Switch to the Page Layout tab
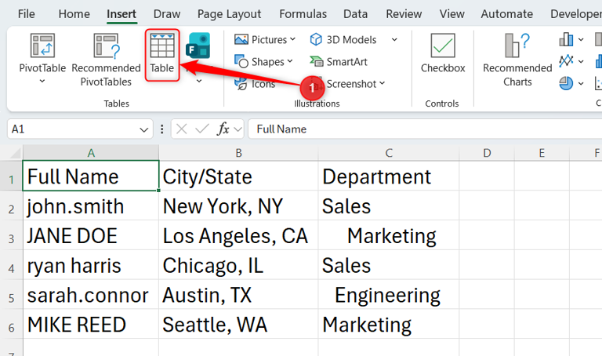Image resolution: width=602 pixels, height=356 pixels. [229, 14]
